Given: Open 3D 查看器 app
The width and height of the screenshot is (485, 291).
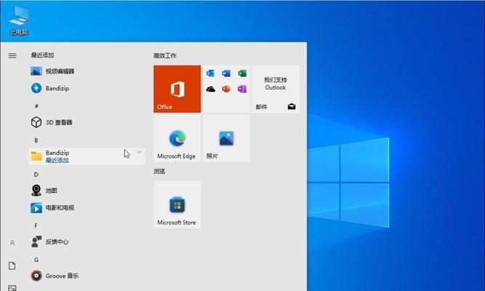Looking at the screenshot, I should click(x=87, y=122).
